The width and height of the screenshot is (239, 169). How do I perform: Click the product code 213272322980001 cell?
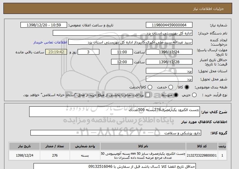point(202,155)
